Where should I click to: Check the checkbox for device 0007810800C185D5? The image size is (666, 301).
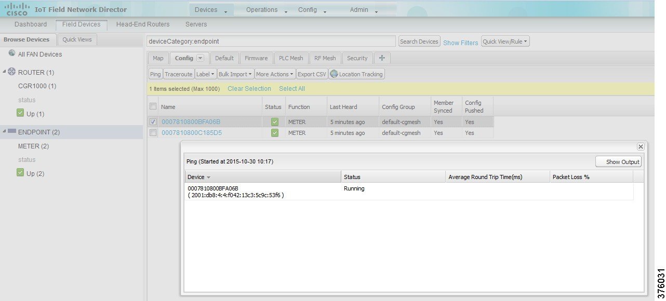[x=152, y=133]
